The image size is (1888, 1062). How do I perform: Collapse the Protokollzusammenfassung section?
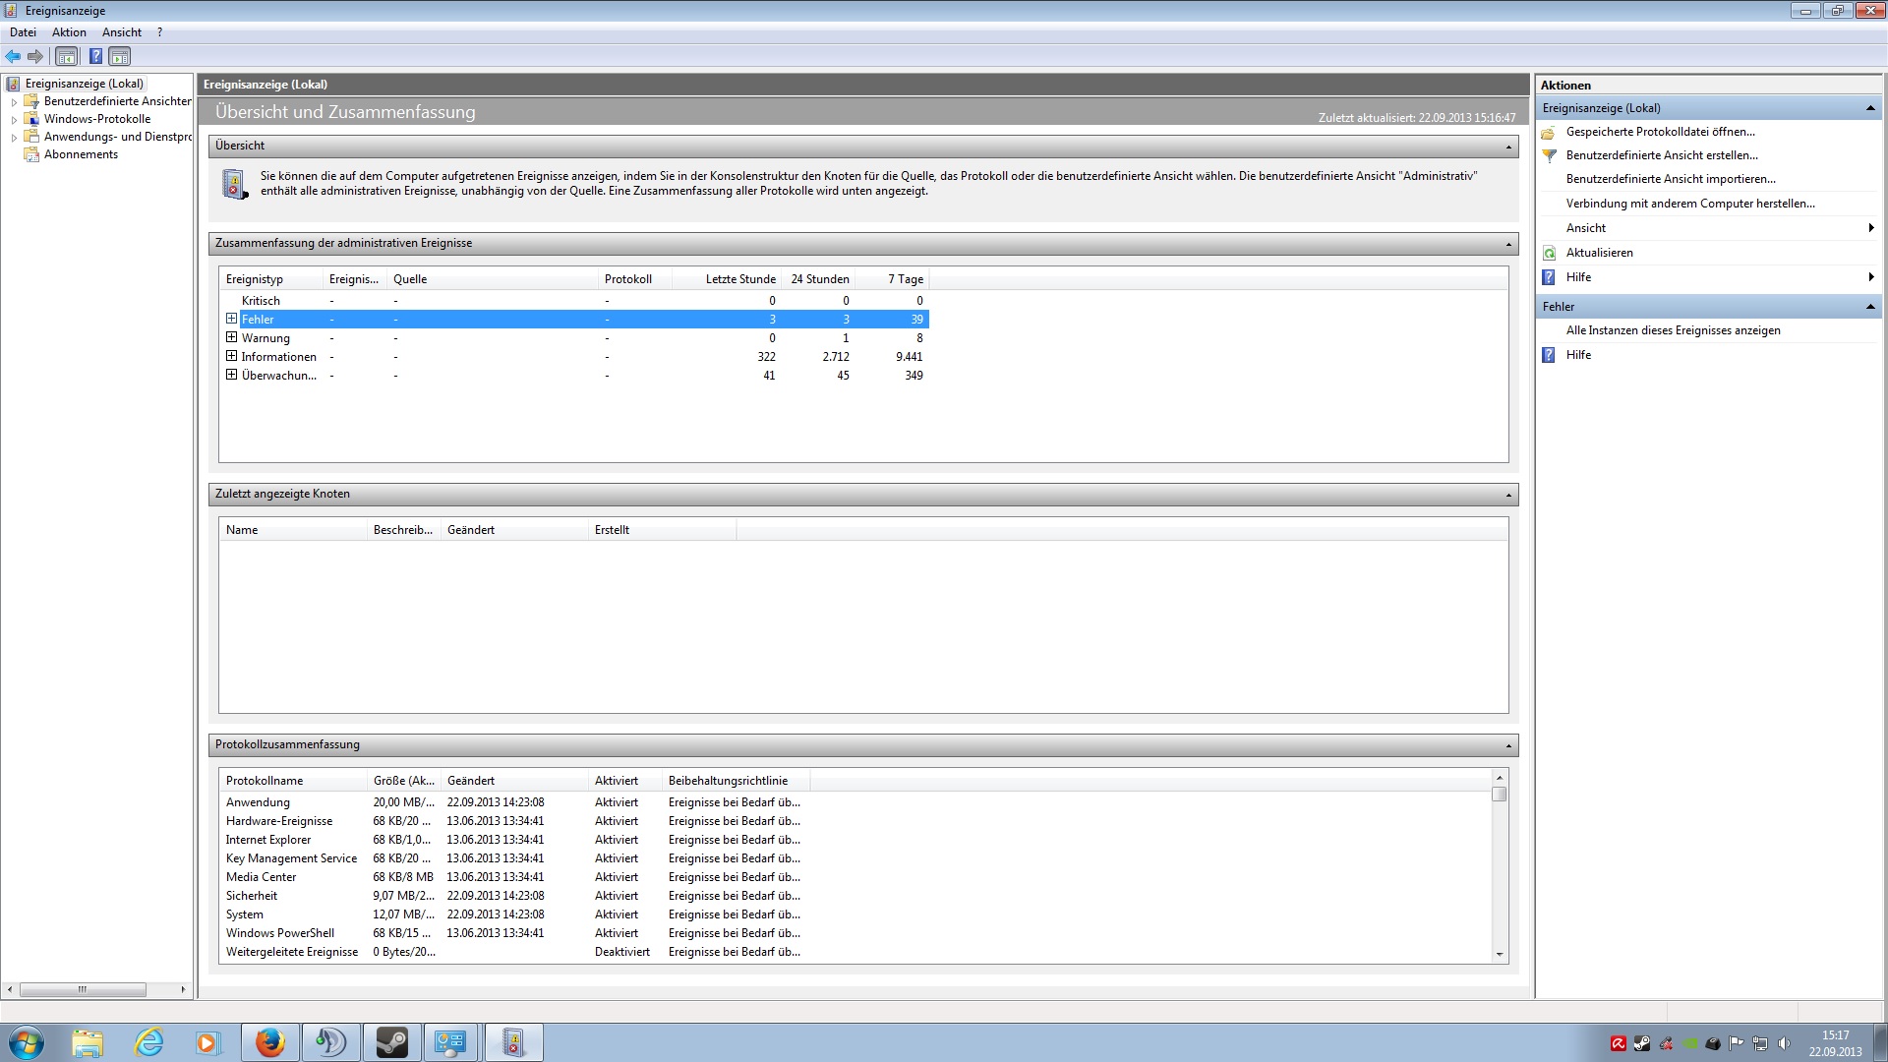point(1508,745)
